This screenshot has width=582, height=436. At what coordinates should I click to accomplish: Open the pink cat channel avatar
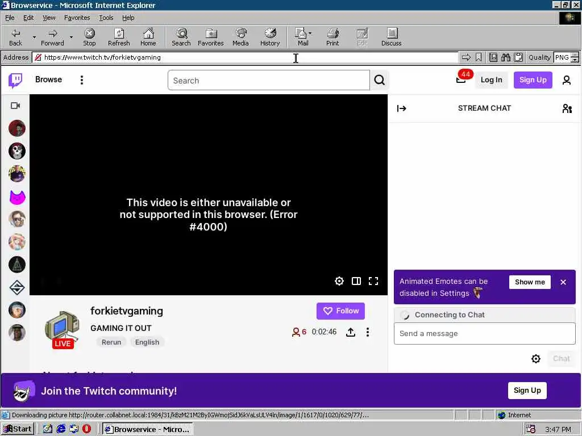point(17,197)
